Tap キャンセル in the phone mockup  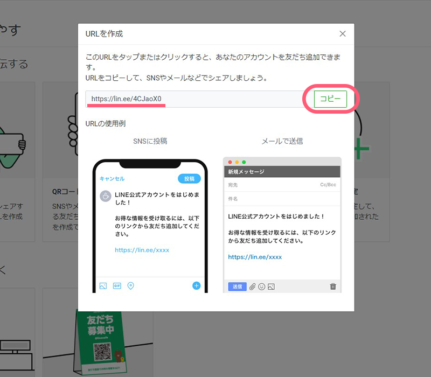[112, 179]
